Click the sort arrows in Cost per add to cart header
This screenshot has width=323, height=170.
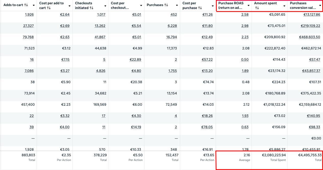click(49, 8)
